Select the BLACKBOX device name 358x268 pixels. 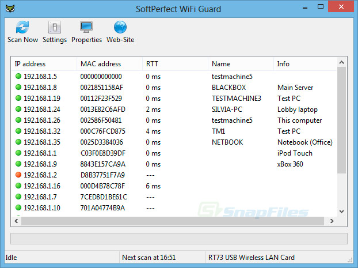[228, 88]
